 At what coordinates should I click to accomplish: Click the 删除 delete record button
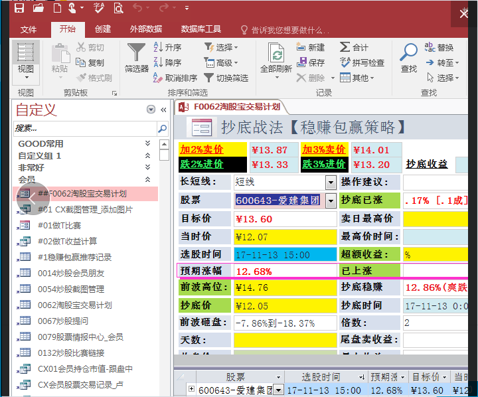311,78
